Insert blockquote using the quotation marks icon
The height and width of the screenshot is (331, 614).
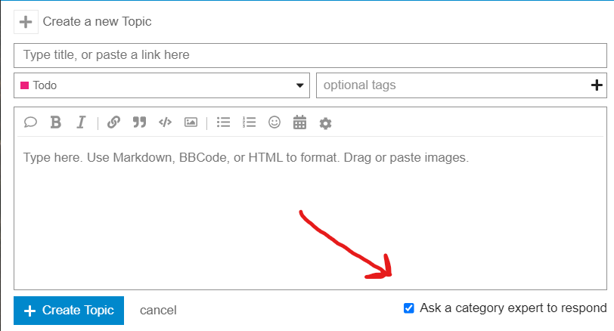139,122
